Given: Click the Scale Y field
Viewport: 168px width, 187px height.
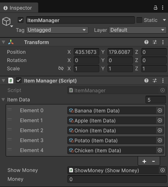Looking at the screenshot, I should tap(120, 69).
